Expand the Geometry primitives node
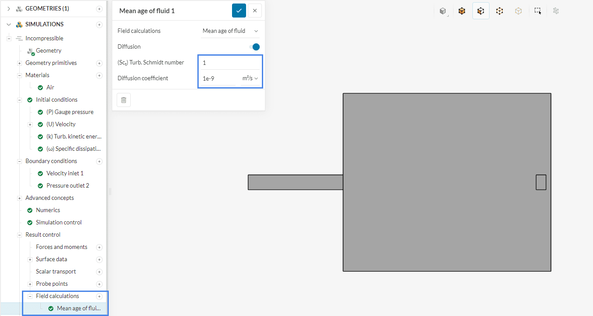Image resolution: width=593 pixels, height=316 pixels. 19,63
